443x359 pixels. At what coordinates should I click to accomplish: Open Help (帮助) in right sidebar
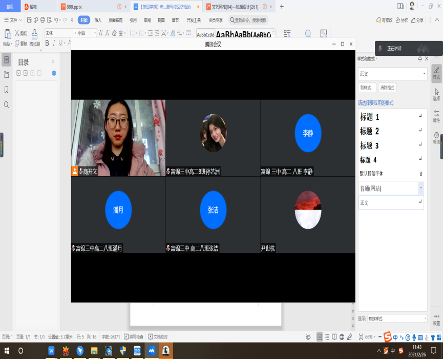click(x=436, y=138)
